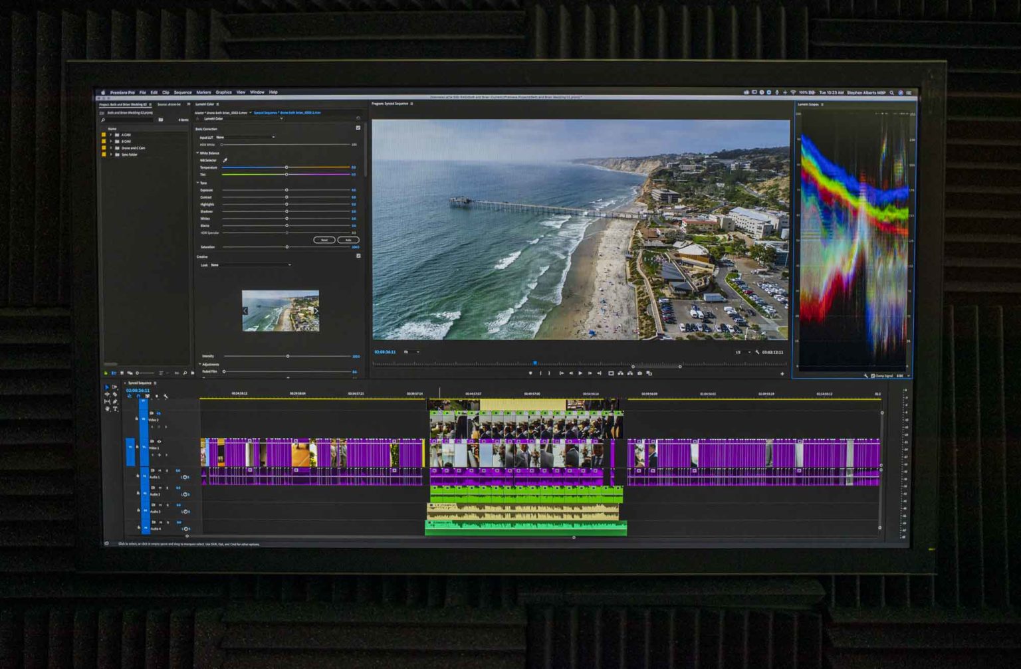Pick the WB Selector eyedropper

click(225, 160)
